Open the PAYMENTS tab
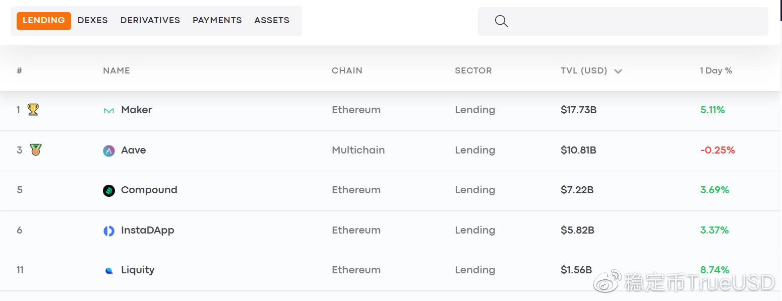 [217, 20]
